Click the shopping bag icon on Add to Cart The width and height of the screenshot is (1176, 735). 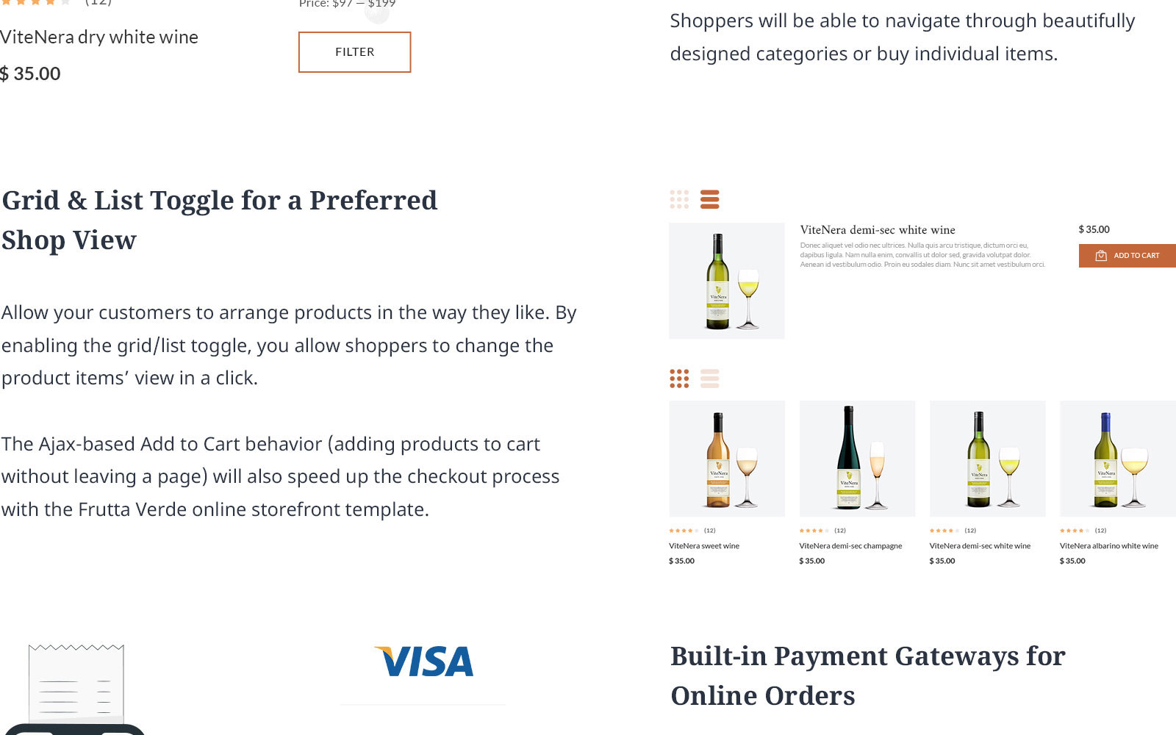(x=1100, y=256)
